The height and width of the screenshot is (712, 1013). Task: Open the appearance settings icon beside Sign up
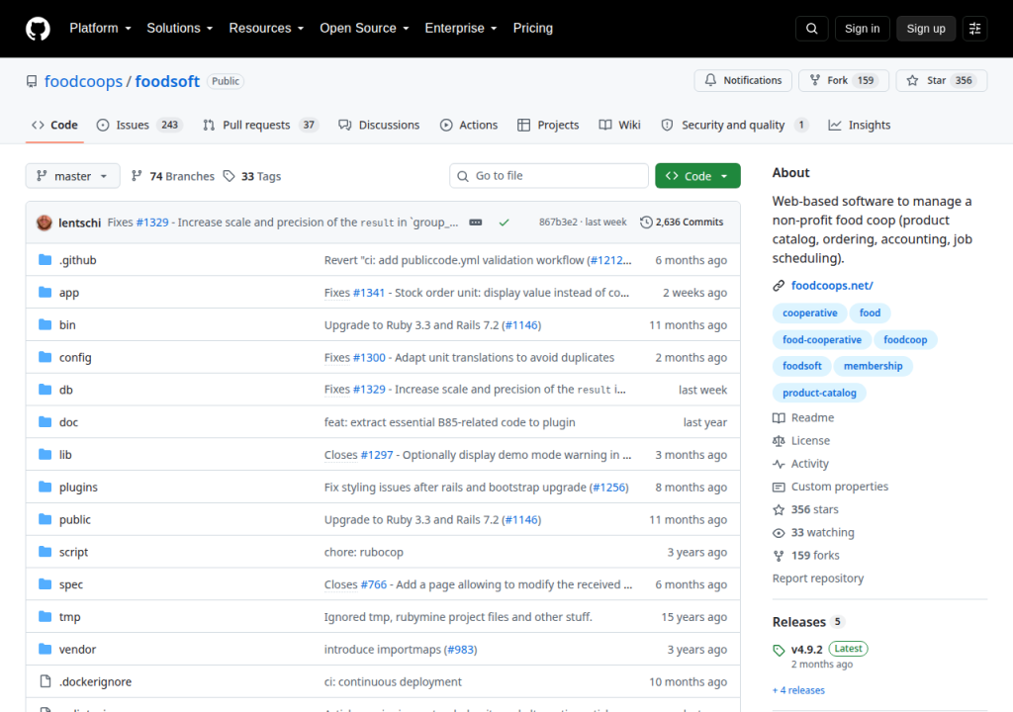click(x=974, y=29)
